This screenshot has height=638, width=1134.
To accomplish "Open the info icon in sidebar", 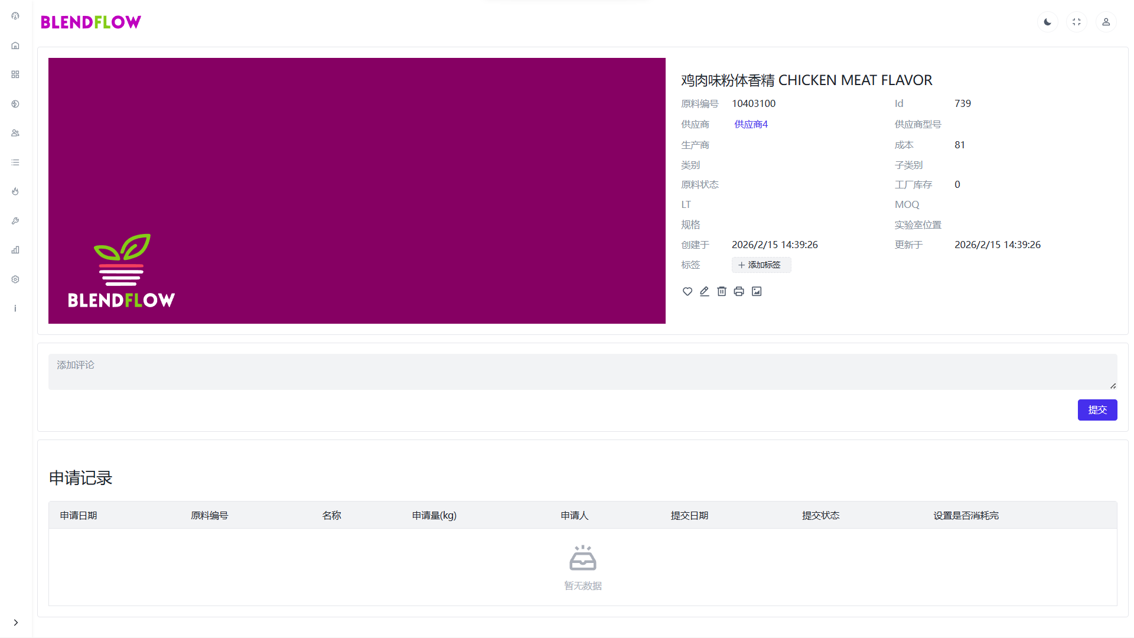I will coord(15,308).
